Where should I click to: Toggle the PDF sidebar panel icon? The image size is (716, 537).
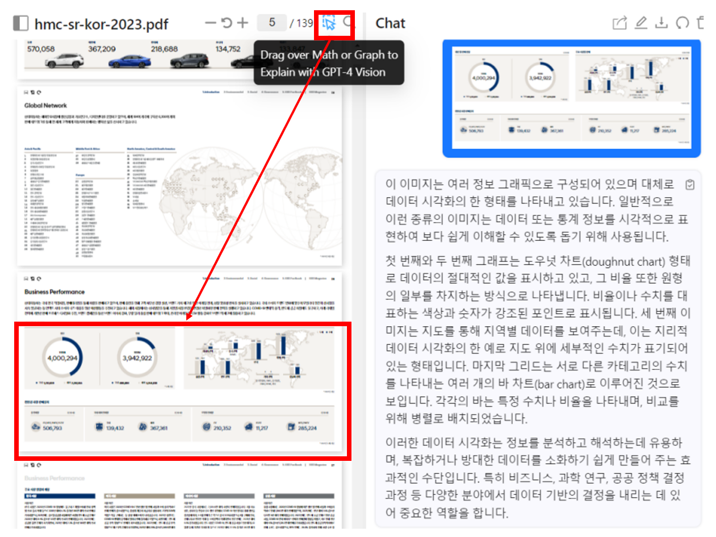pos(20,23)
